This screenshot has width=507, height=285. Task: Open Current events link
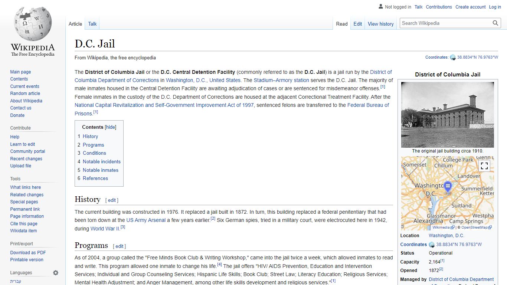tap(24, 86)
